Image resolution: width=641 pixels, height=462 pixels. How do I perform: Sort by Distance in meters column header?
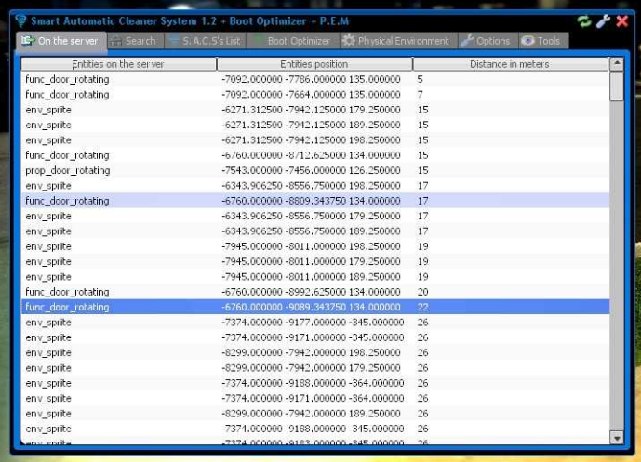tap(510, 64)
